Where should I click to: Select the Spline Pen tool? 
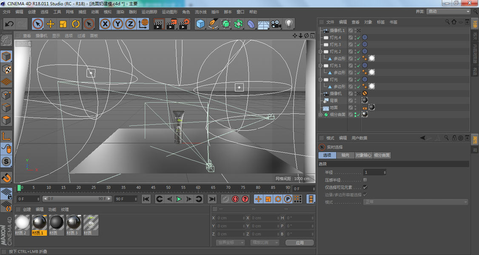[x=213, y=24]
